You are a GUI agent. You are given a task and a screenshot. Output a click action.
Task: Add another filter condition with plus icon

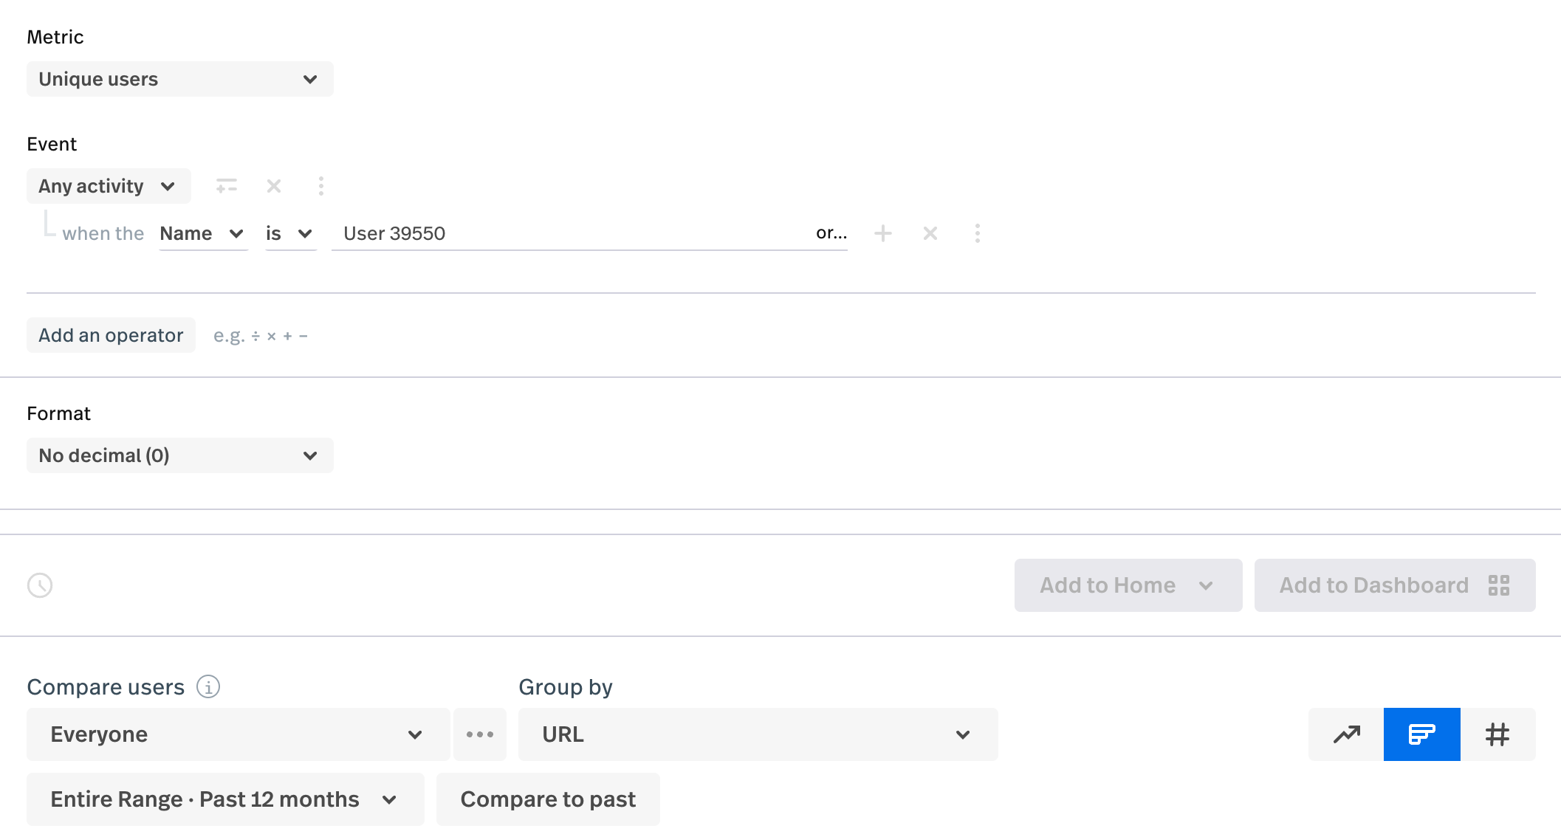(x=883, y=234)
